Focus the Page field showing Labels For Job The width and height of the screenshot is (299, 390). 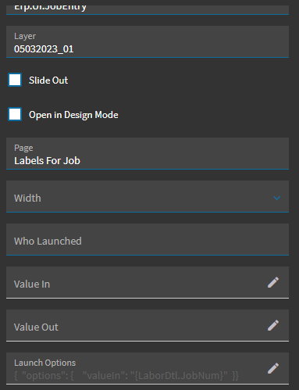tap(148, 153)
